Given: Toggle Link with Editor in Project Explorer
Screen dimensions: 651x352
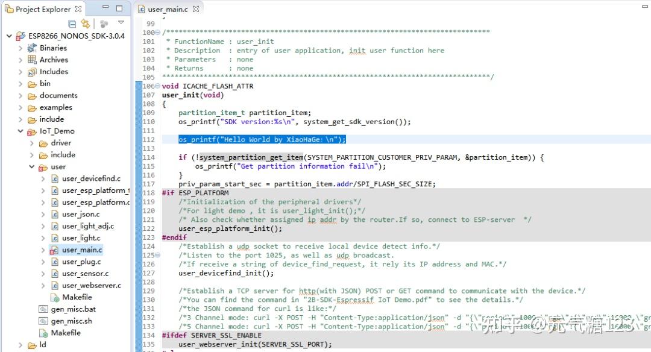Looking at the screenshot, I should [86, 24].
